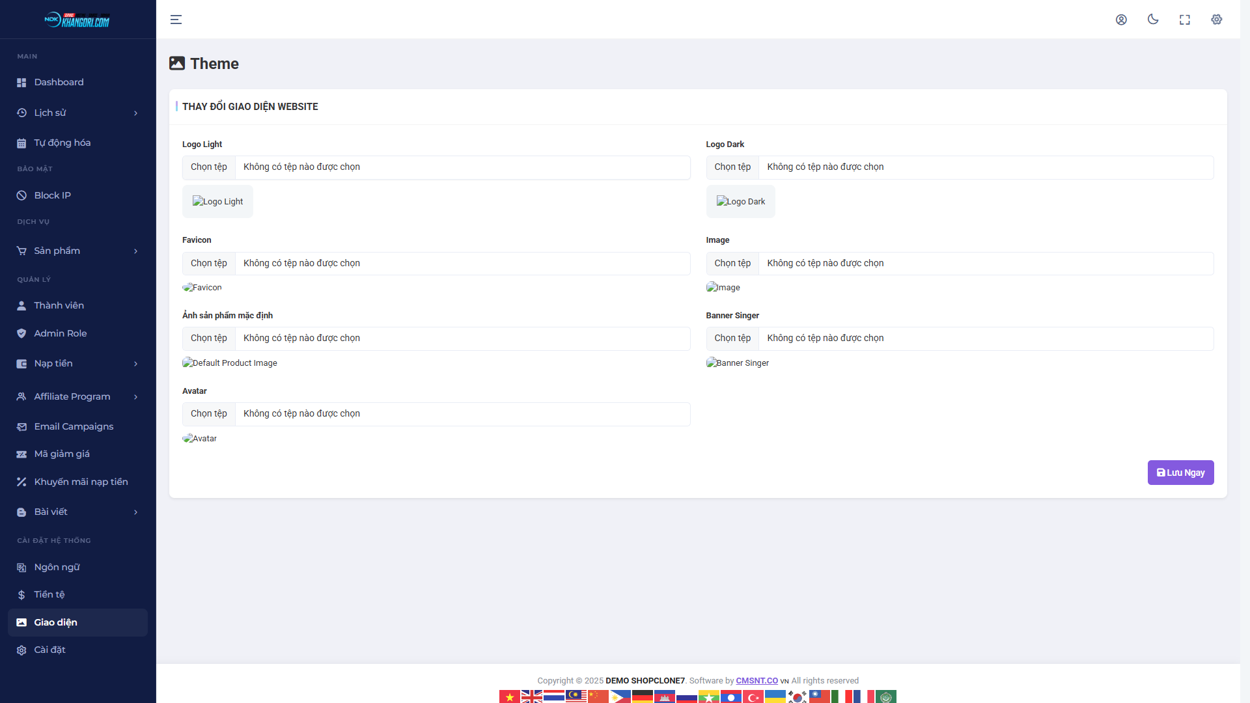Switch to dark mode moon icon
The image size is (1250, 703).
pyautogui.click(x=1153, y=20)
